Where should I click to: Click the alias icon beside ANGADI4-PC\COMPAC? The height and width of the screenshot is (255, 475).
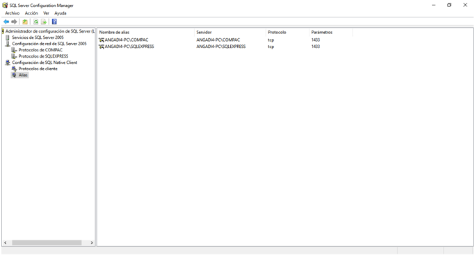(101, 40)
